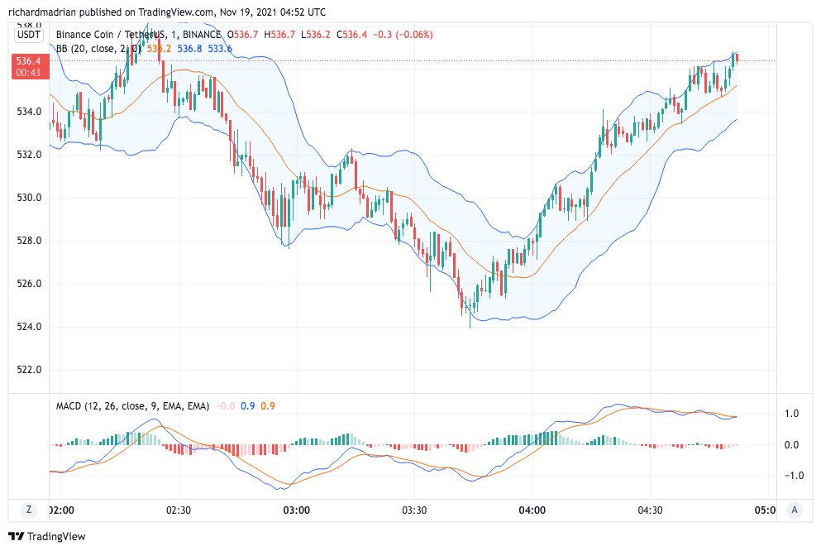Screen dimensions: 821x551
Task: Click the TradingView logo
Action: [x=47, y=537]
